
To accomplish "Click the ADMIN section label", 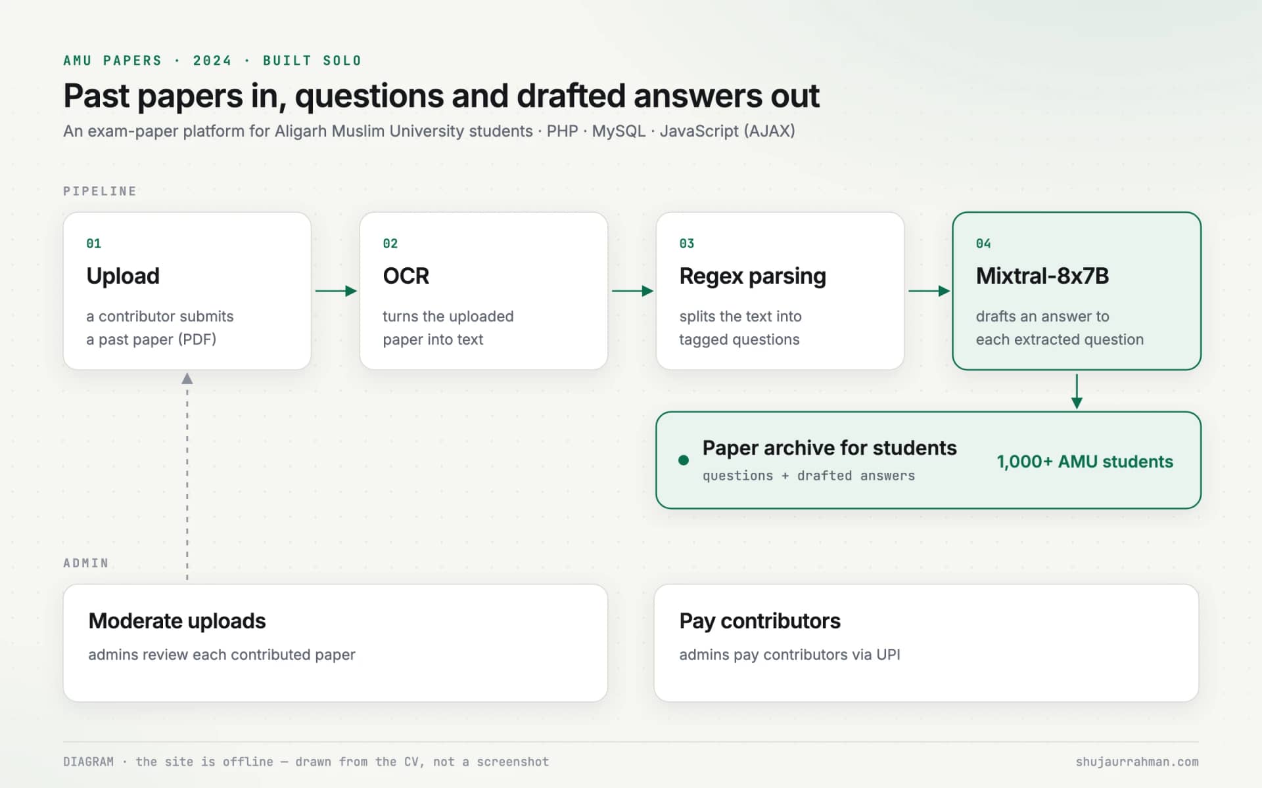I will point(85,563).
